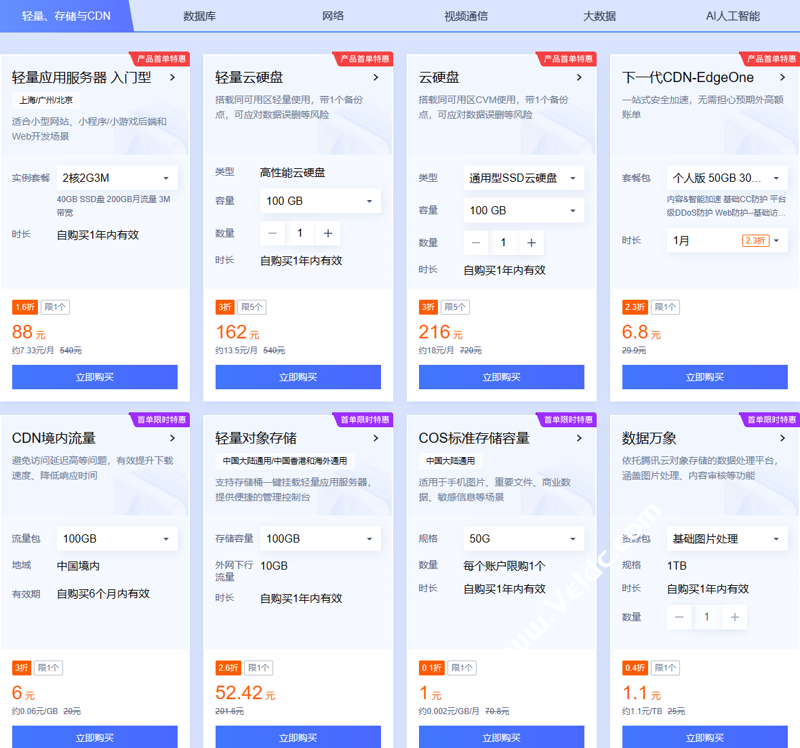Increase 轻量云硬盘 quantity with plus
The height and width of the screenshot is (748, 800).
click(x=328, y=233)
